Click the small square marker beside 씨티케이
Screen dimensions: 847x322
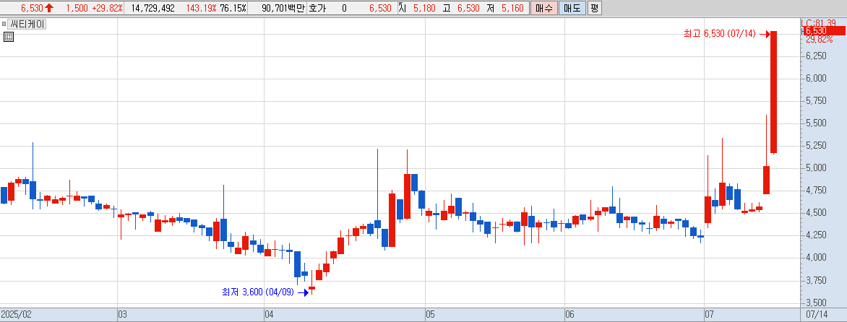coord(4,24)
